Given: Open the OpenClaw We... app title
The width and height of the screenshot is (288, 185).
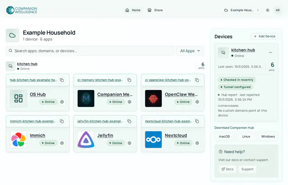Looking at the screenshot, I should click(181, 95).
